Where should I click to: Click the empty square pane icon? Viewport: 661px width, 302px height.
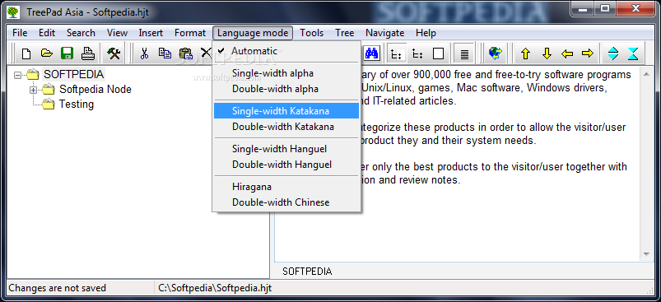point(439,54)
